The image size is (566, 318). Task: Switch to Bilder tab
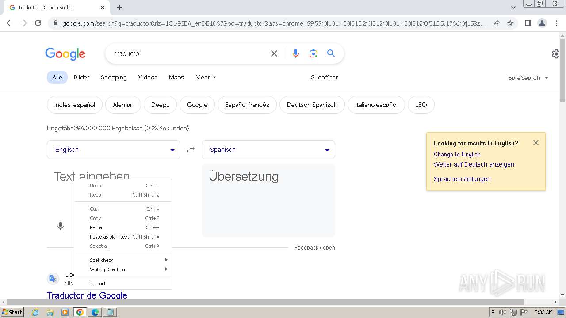point(81,77)
